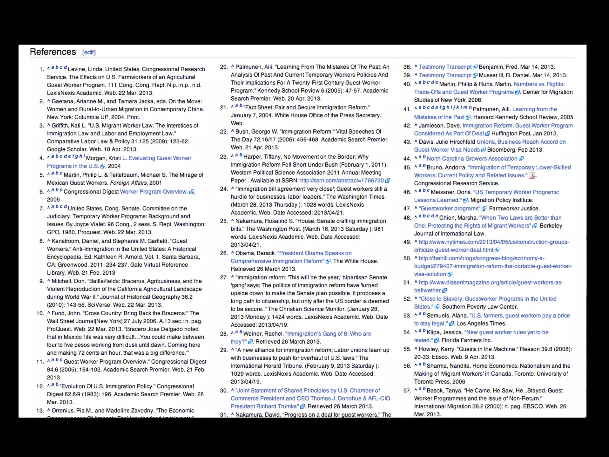Click external link icon after dissentmagazine bellwether URL

[444, 291]
